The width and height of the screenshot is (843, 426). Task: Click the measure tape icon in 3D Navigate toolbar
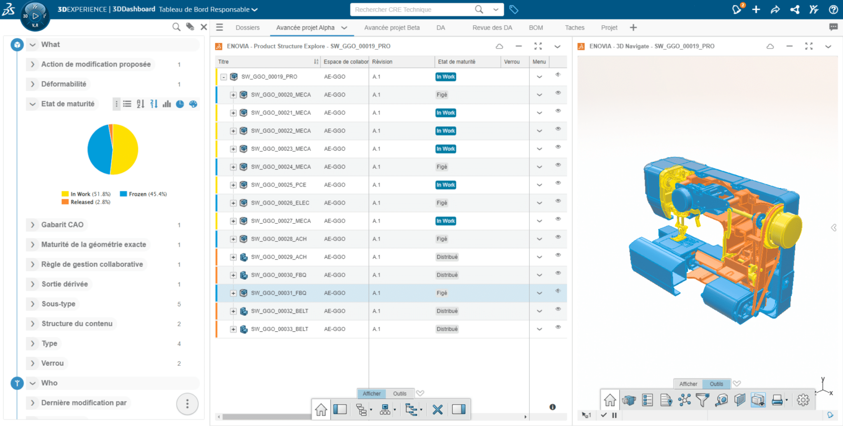[x=721, y=400]
